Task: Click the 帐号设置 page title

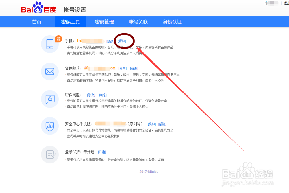Action: [x=75, y=10]
